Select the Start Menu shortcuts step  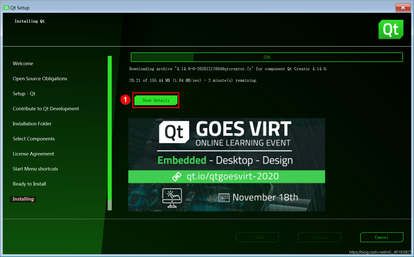35,169
